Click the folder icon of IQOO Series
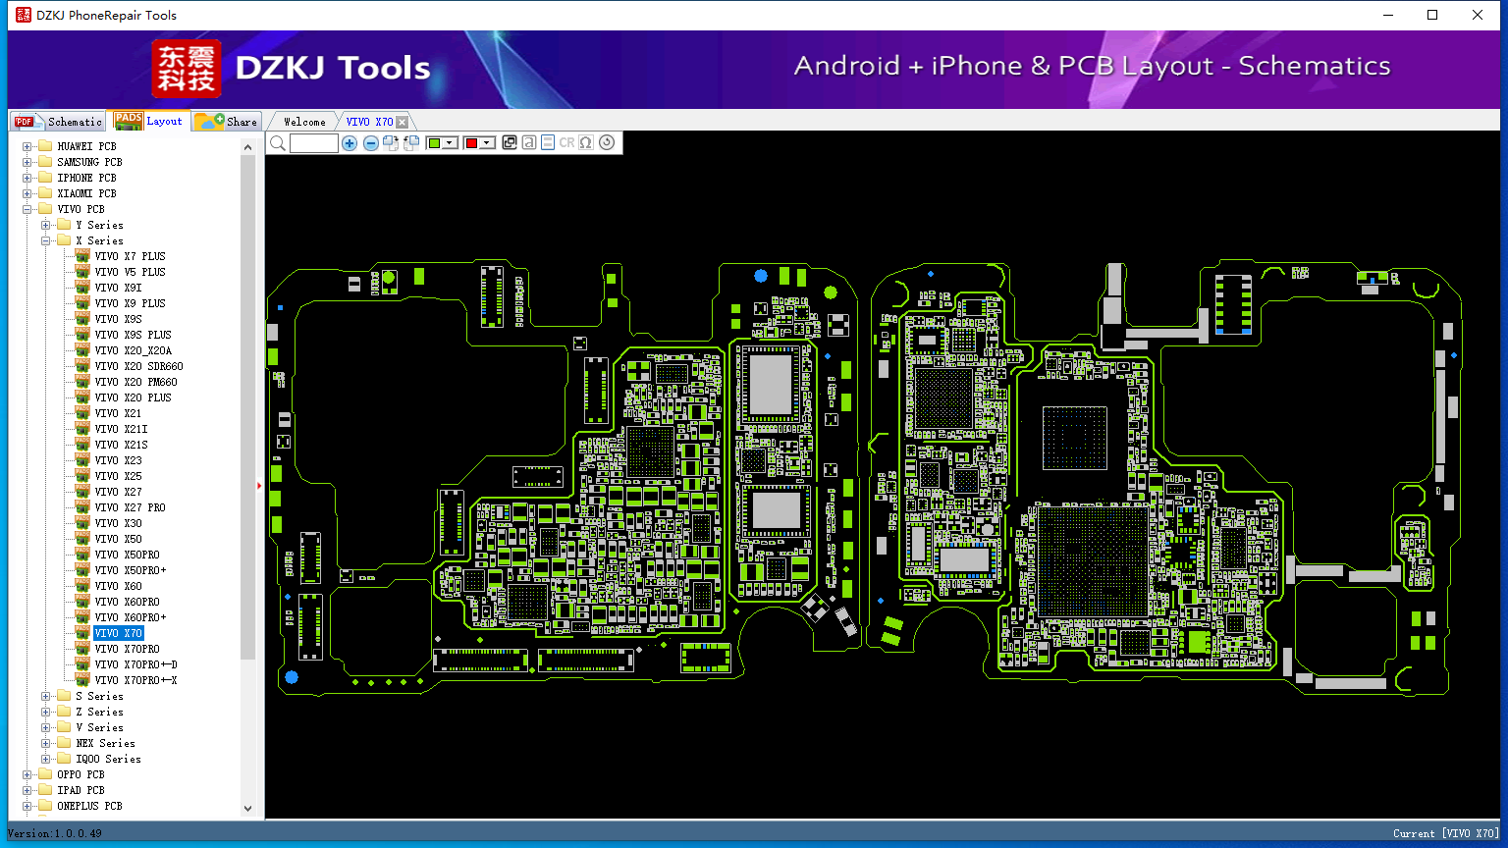 (x=64, y=759)
